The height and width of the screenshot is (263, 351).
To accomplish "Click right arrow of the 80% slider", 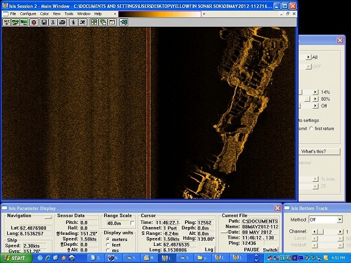I will coord(316,99).
